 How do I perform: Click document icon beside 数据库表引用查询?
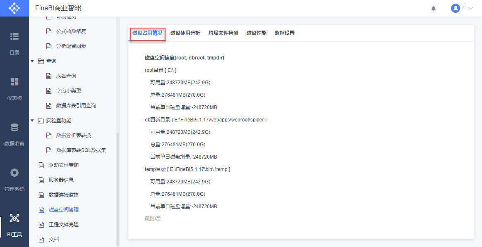click(x=48, y=106)
